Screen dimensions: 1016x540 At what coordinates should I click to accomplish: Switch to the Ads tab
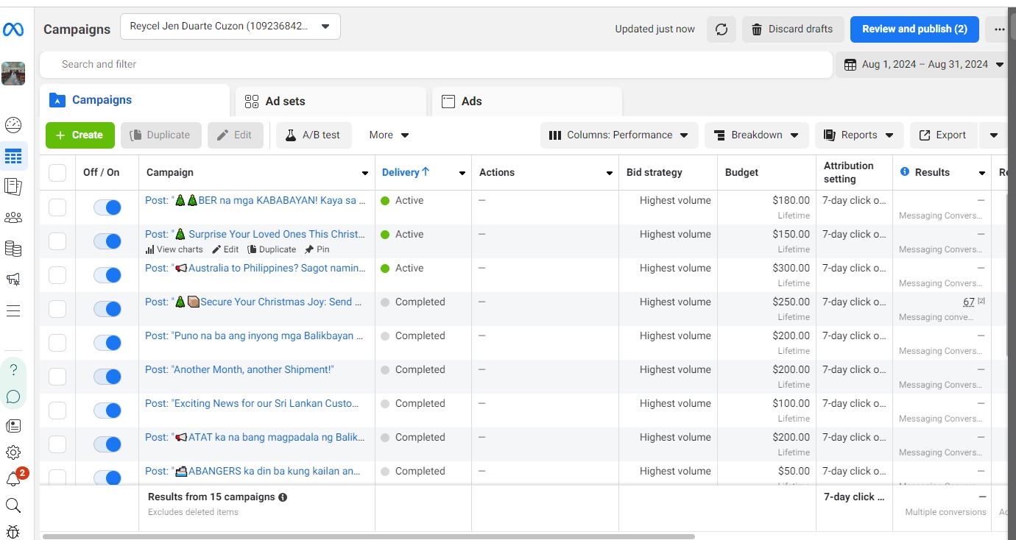[527, 102]
